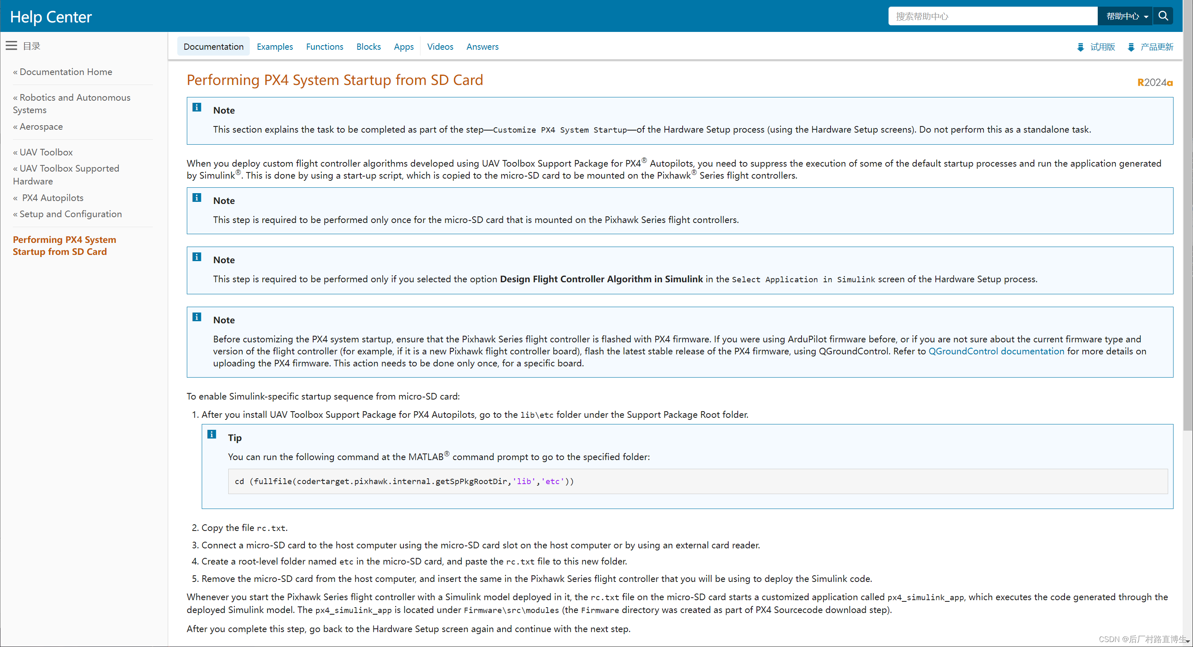This screenshot has width=1193, height=647.
Task: Go up to UAV Toolbox breadcrumb
Action: (x=46, y=152)
